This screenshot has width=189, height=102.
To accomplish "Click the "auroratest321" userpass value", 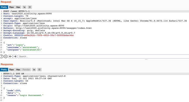I will click(x=32, y=50).
